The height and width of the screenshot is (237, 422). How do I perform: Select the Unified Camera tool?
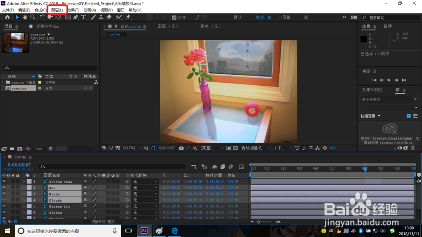(x=50, y=17)
